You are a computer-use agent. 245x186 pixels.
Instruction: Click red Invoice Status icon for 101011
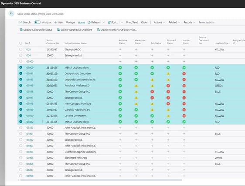pyautogui.click(x=184, y=73)
